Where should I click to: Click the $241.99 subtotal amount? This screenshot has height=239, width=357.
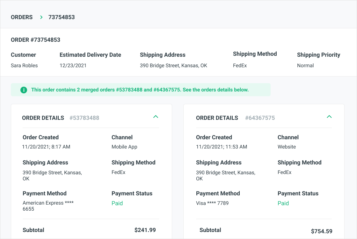[x=145, y=230]
